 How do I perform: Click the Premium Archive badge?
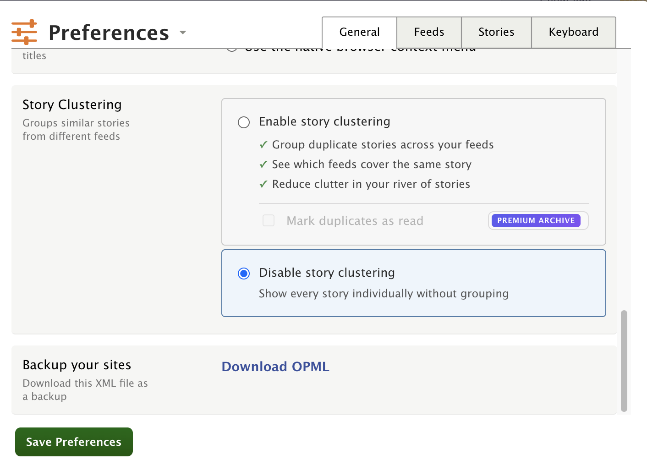click(536, 221)
